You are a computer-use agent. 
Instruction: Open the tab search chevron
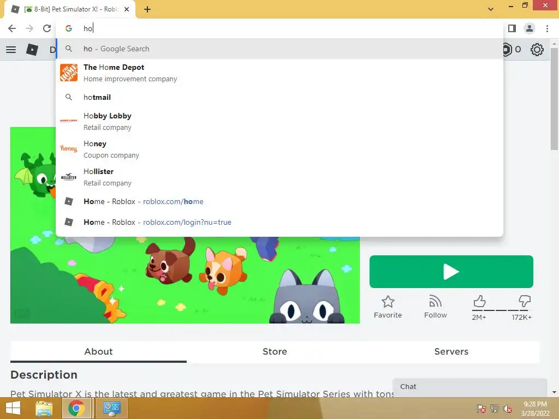(x=491, y=9)
